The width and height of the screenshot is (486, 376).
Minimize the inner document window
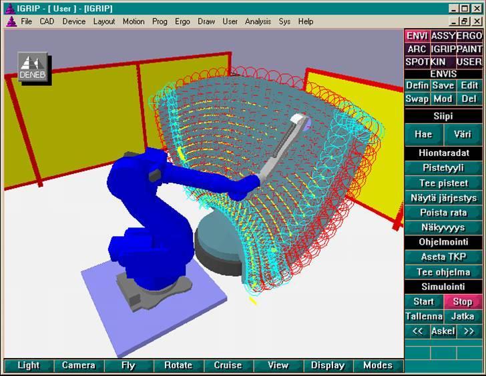[x=453, y=21]
